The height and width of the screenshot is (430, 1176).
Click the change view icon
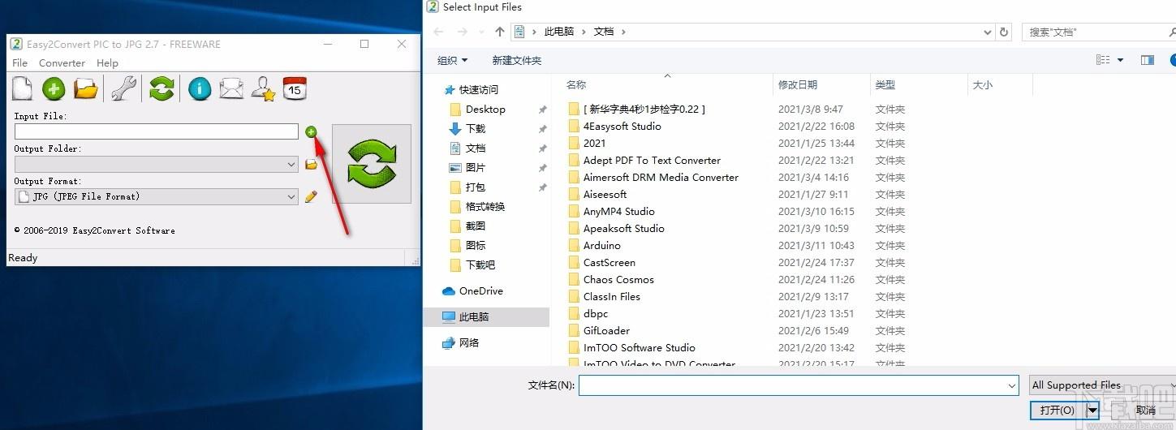coord(1103,60)
